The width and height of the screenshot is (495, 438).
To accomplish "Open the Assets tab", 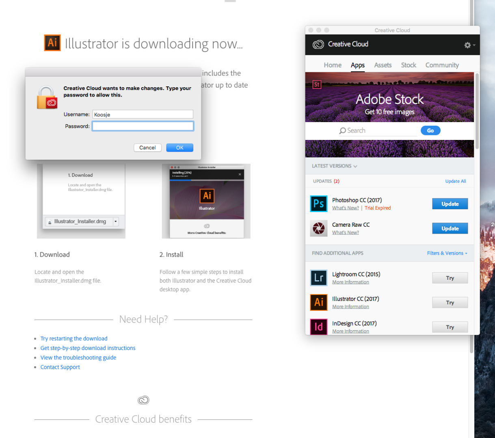I will click(x=383, y=65).
